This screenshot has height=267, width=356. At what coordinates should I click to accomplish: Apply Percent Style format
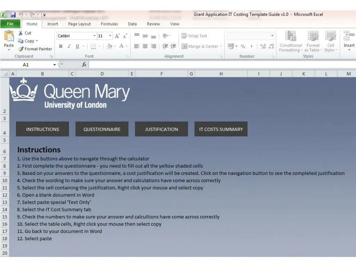coord(243,46)
